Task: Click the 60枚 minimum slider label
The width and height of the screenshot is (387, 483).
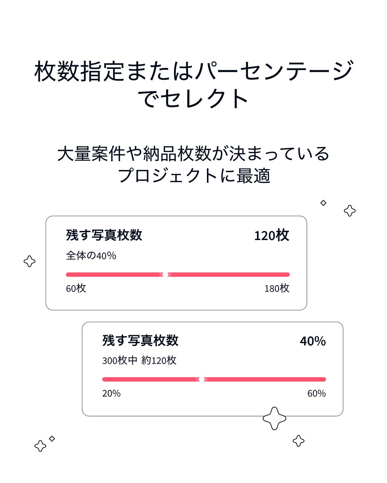Action: click(76, 288)
